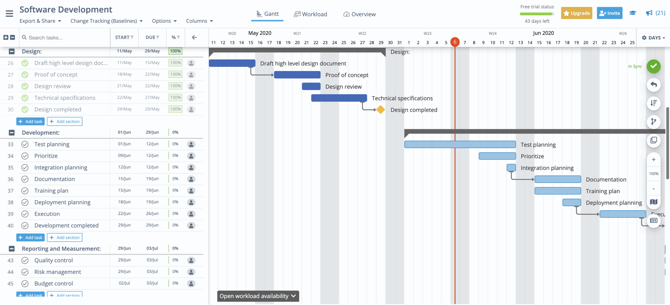Open the DAYS zoom scale dropdown
This screenshot has width=670, height=305.
click(654, 38)
